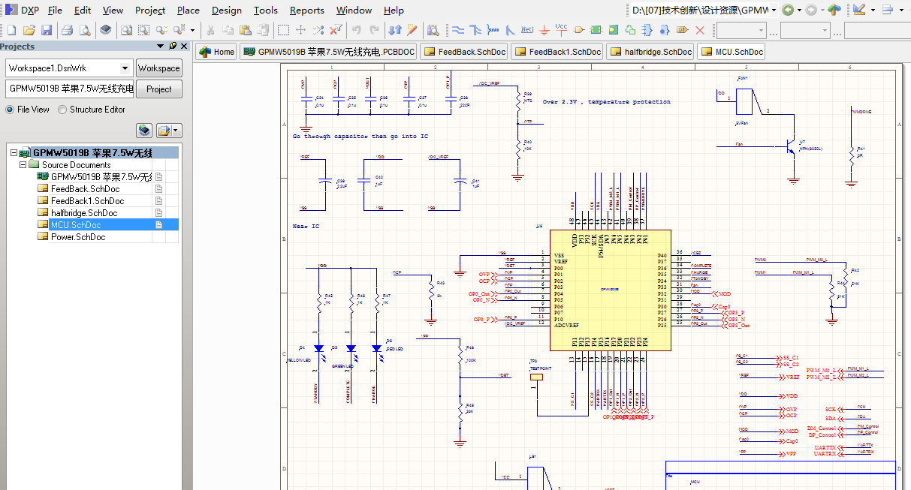Create a new document from the toolbar

tap(11, 30)
